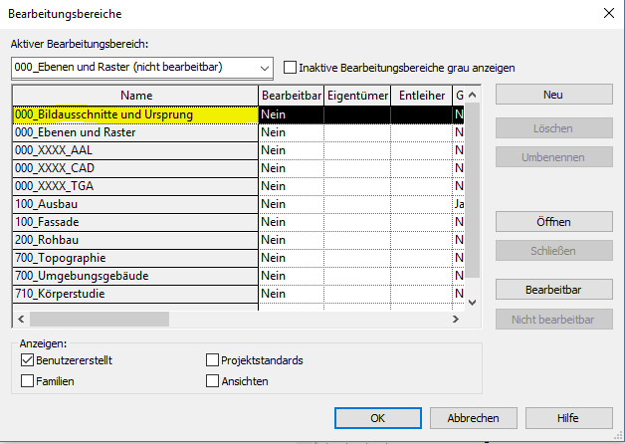625x444 pixels.
Task: Select the 100_Fassade row
Action: tap(133, 221)
